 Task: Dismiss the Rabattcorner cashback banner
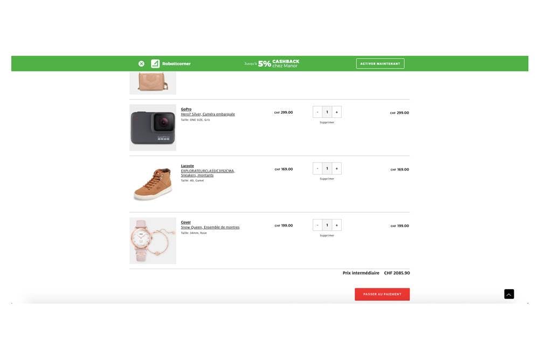[x=141, y=64]
